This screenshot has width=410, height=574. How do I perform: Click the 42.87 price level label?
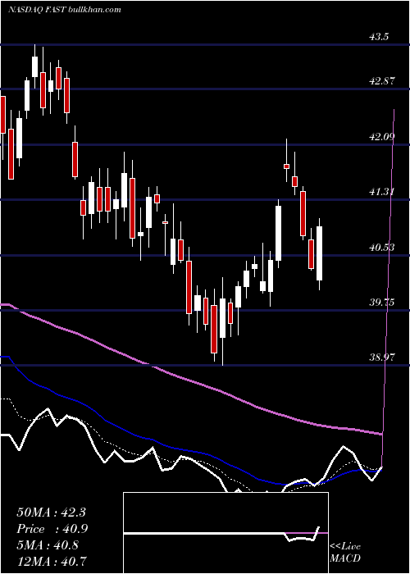click(382, 81)
